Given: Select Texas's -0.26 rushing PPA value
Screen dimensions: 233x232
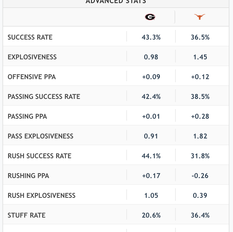Looking at the screenshot, I should coord(200,176).
